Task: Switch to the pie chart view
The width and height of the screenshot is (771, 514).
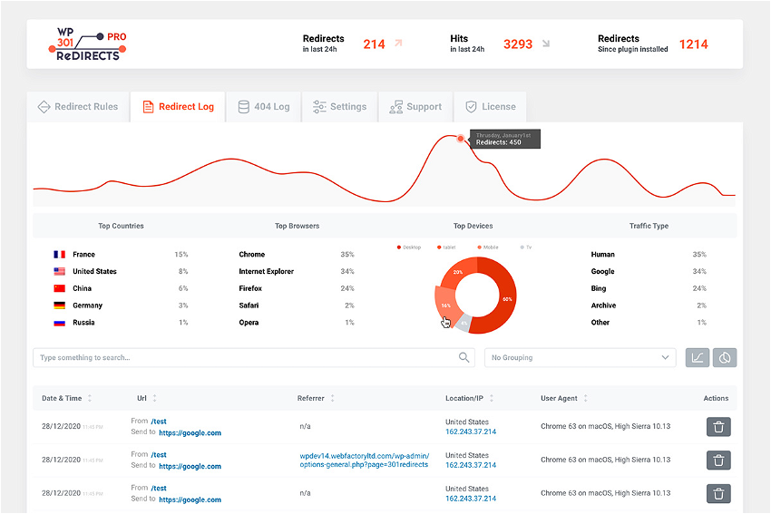Action: tap(725, 358)
